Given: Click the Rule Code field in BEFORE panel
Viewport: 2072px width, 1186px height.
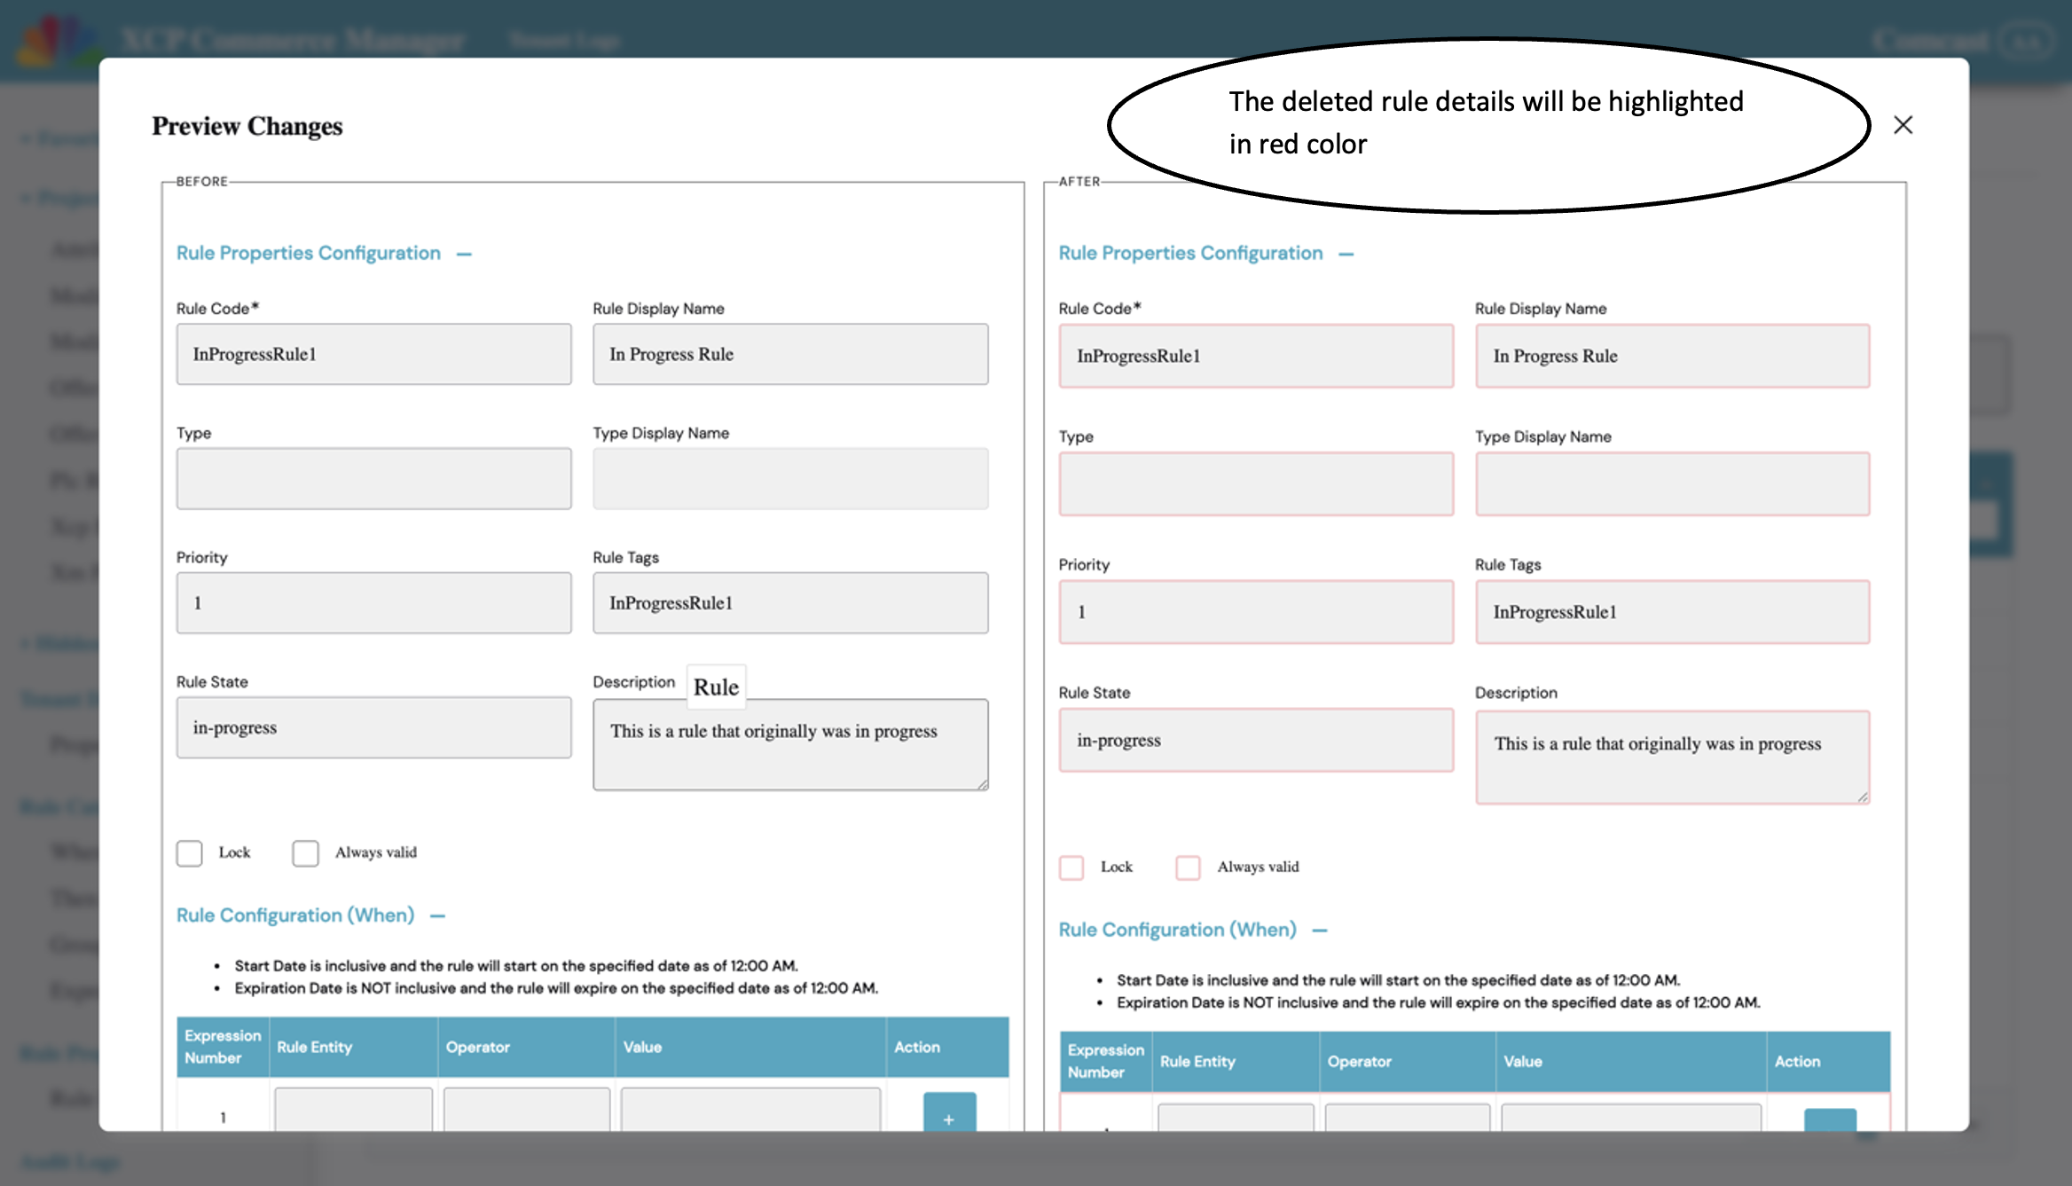Looking at the screenshot, I should pos(373,354).
